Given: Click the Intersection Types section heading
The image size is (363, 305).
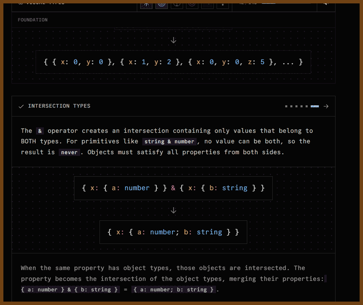Looking at the screenshot, I should click(x=59, y=106).
